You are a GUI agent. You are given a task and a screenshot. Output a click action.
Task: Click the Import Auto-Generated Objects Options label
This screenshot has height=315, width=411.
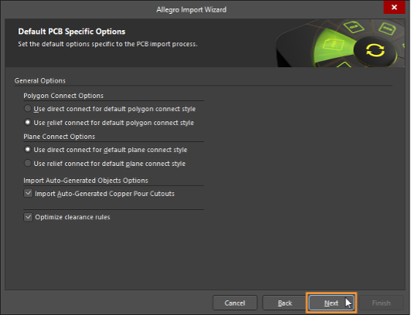[86, 181]
